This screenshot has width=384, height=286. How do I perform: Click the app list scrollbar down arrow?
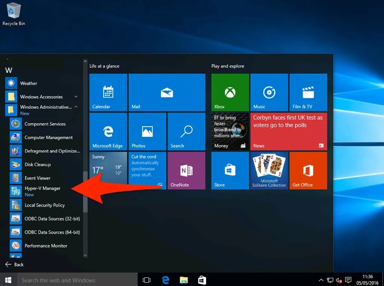(85, 255)
